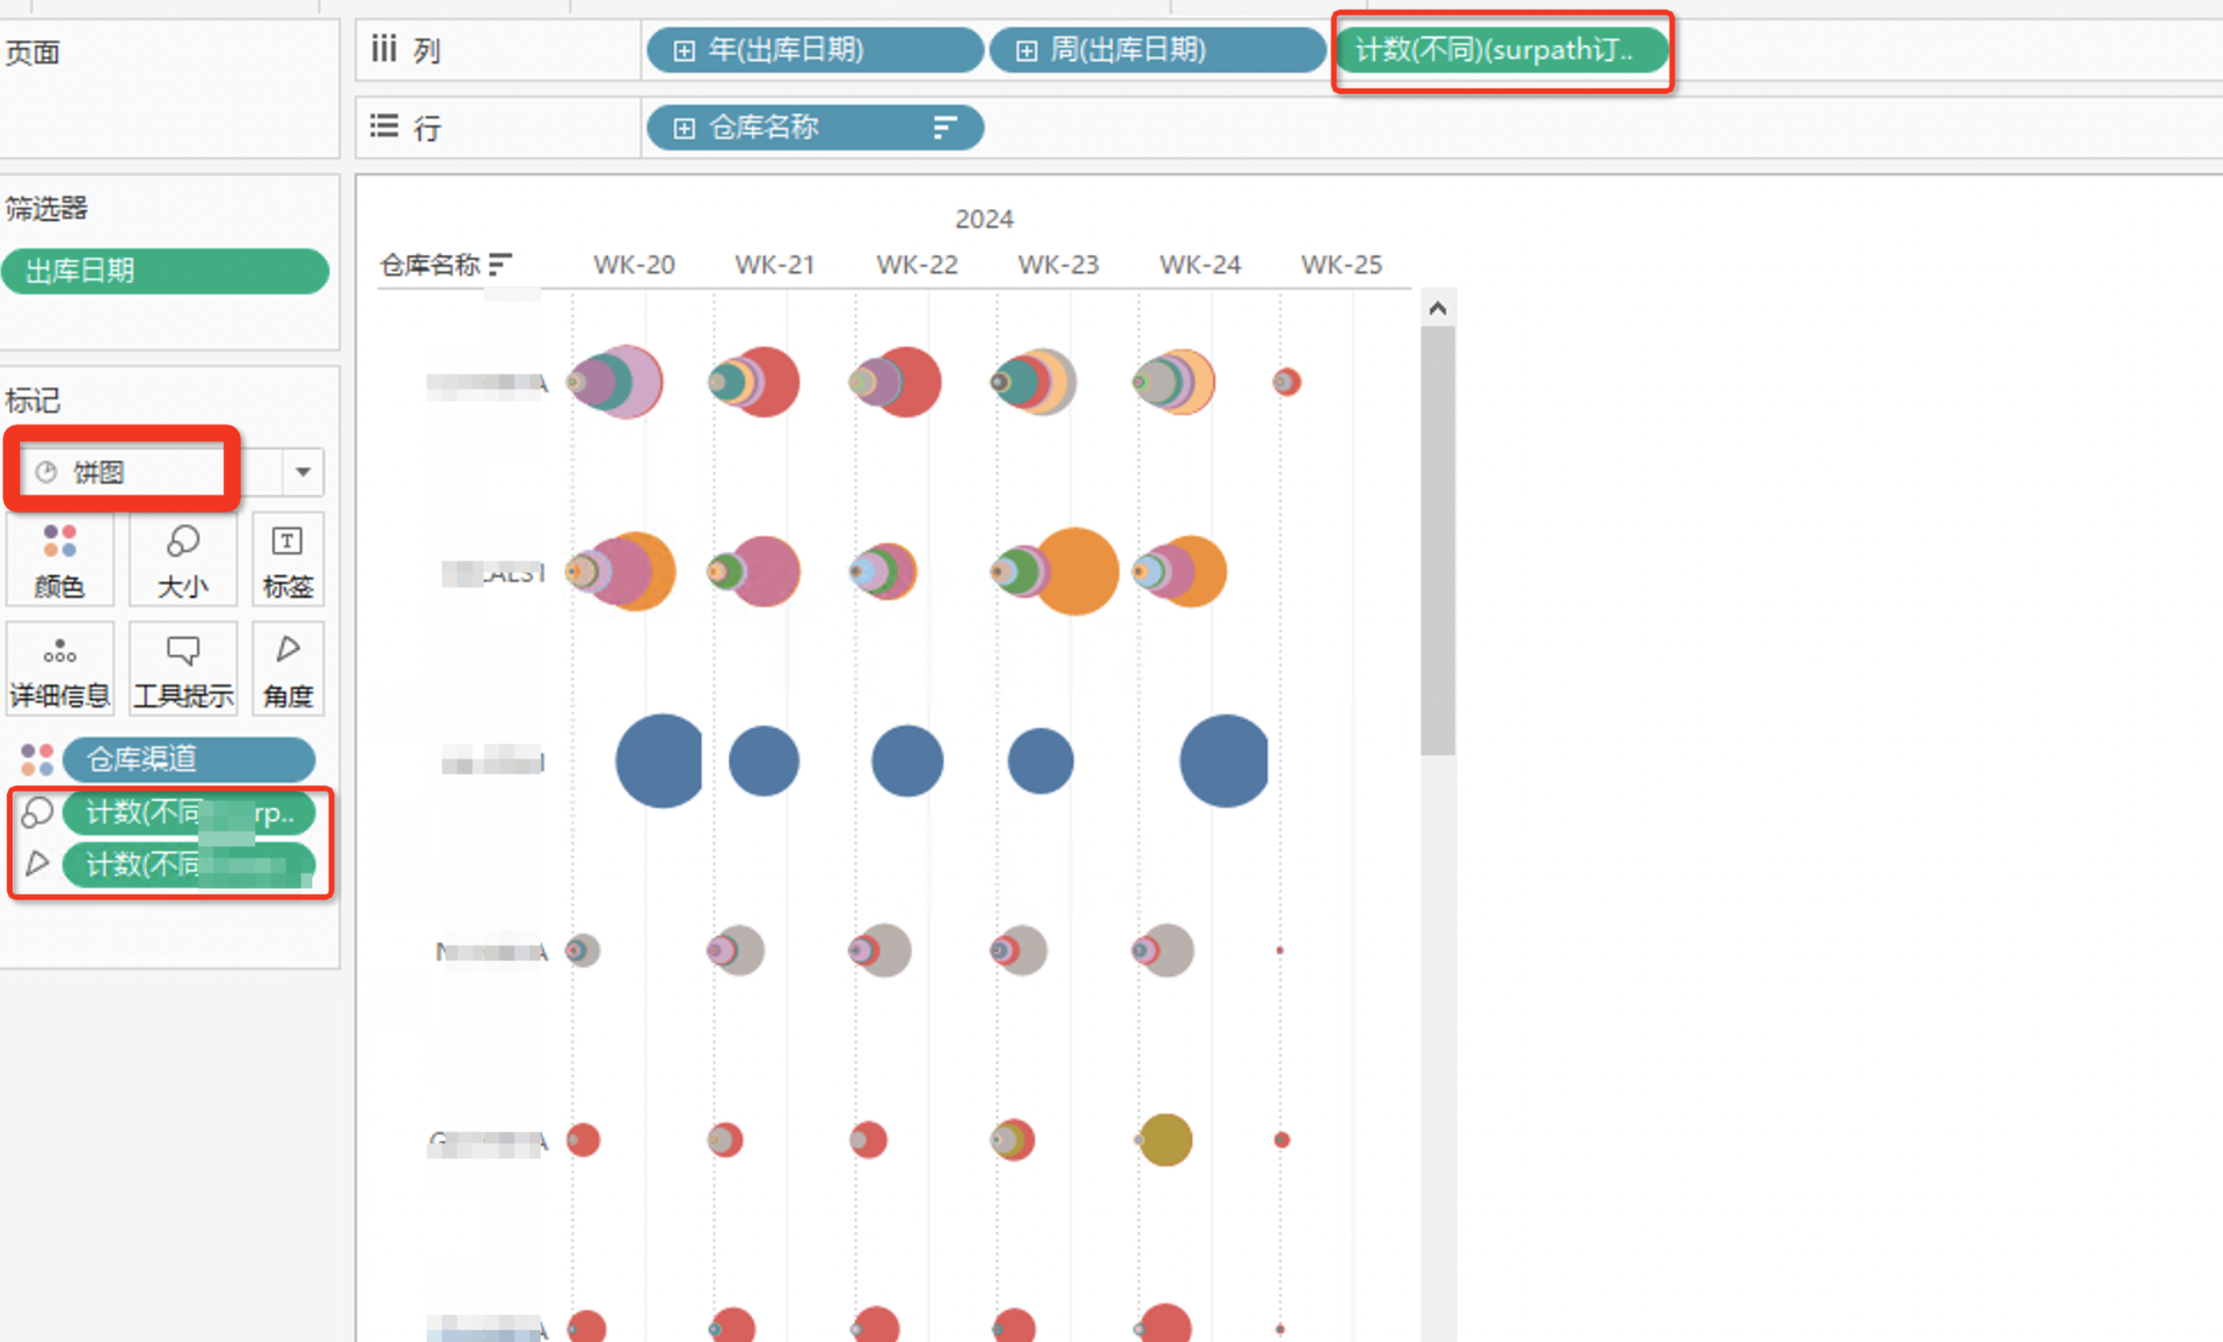The image size is (2223, 1342).
Task: Click sort icon next to 仓库名称 header
Action: [x=500, y=264]
